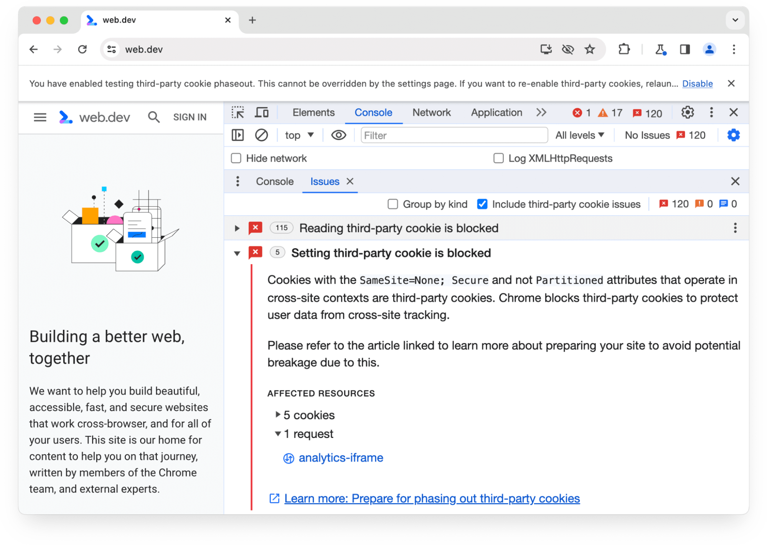
Task: Click the Filter input field in console
Action: [453, 136]
